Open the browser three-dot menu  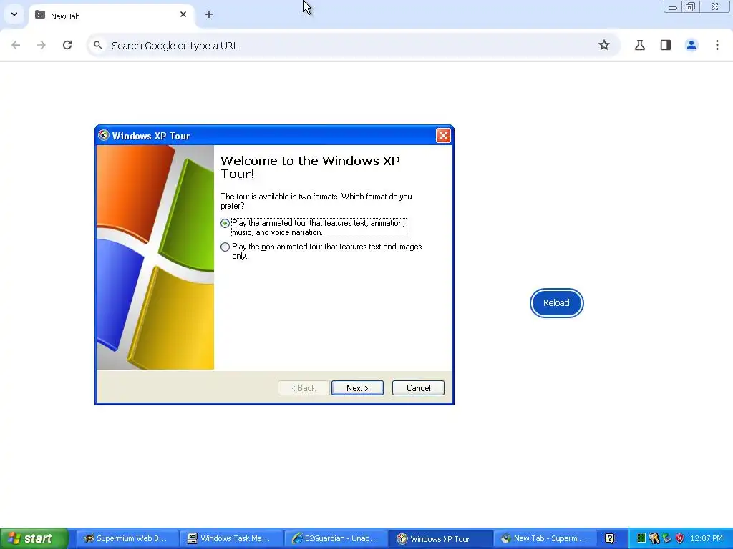717,45
